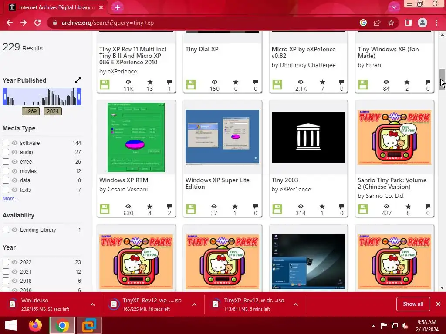Click the reviews icon on Tiny XP Rev 11 card
Image resolution: width=446 pixels, height=334 pixels.
pyautogui.click(x=169, y=82)
